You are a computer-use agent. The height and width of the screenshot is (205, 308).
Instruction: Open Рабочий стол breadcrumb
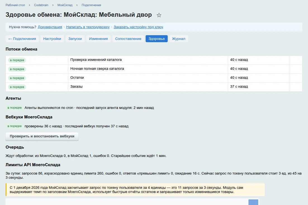tap(15, 5)
